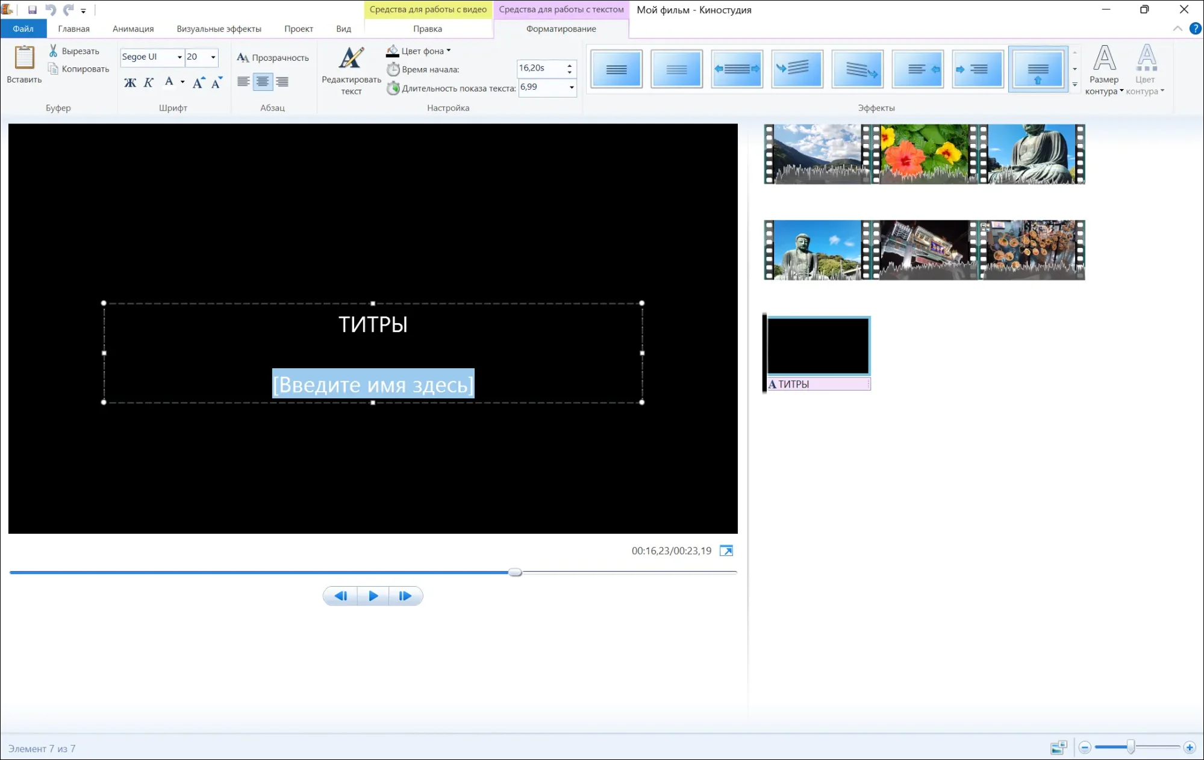Play the movie preview
Screen dimensions: 1204x760
pyautogui.click(x=373, y=596)
